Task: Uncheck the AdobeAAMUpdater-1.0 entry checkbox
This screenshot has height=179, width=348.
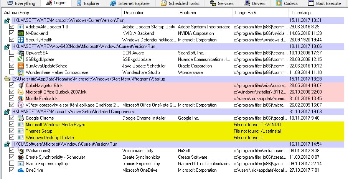Action: (12, 26)
